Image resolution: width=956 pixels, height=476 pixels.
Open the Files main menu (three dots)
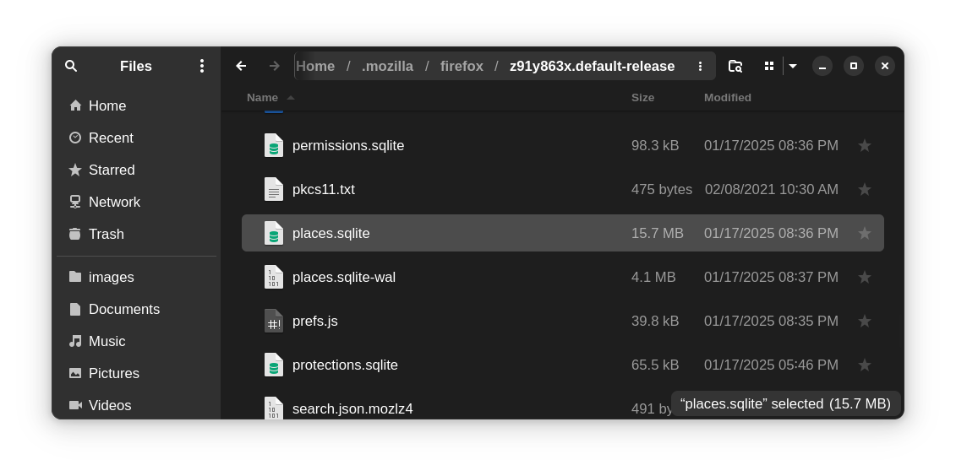coord(201,66)
